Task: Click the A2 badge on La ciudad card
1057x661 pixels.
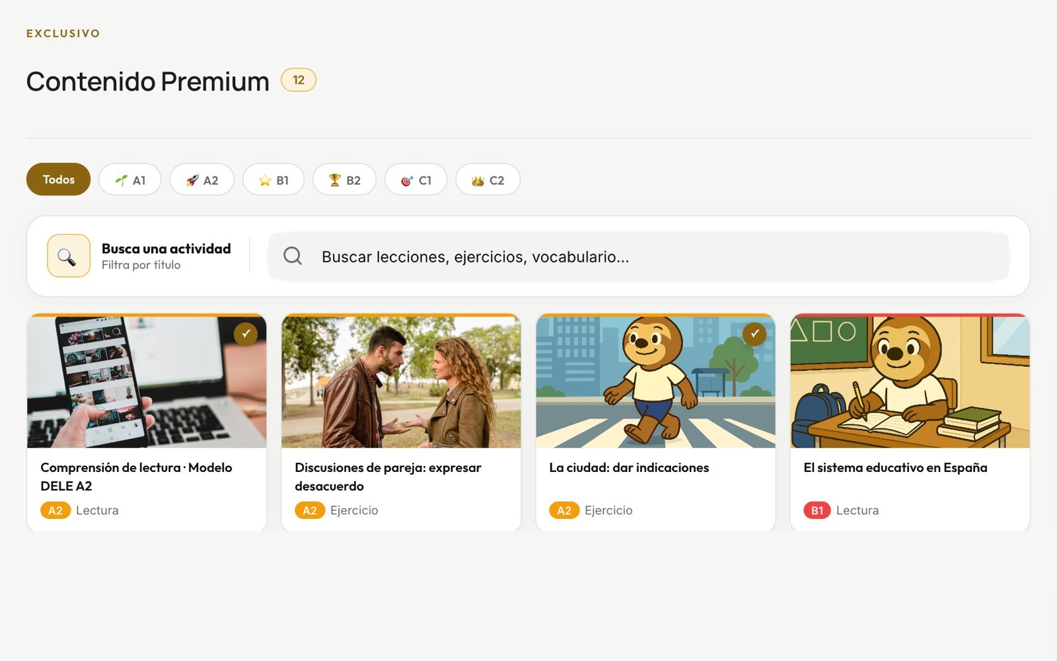Action: pos(564,510)
